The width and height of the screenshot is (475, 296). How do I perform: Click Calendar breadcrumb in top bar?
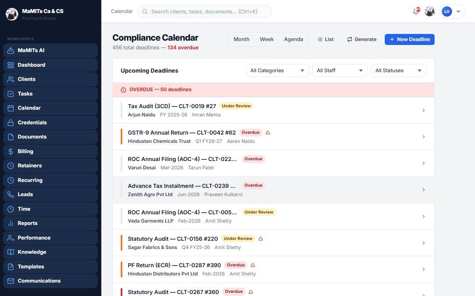click(122, 11)
